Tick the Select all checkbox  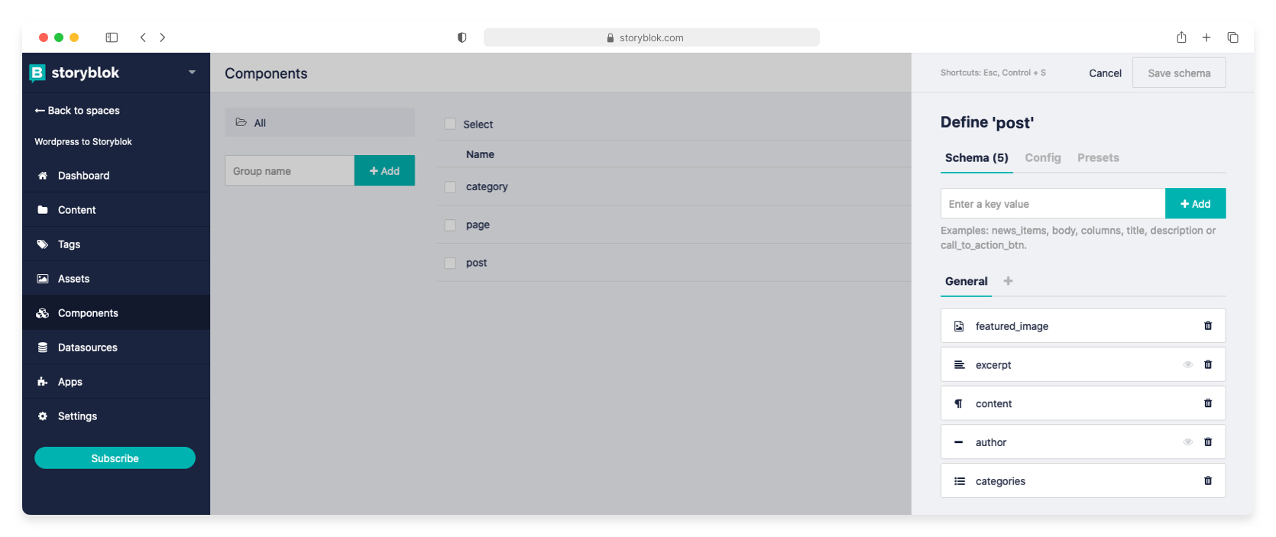[450, 124]
